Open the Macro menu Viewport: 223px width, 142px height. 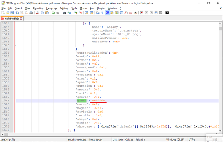coord(83,9)
